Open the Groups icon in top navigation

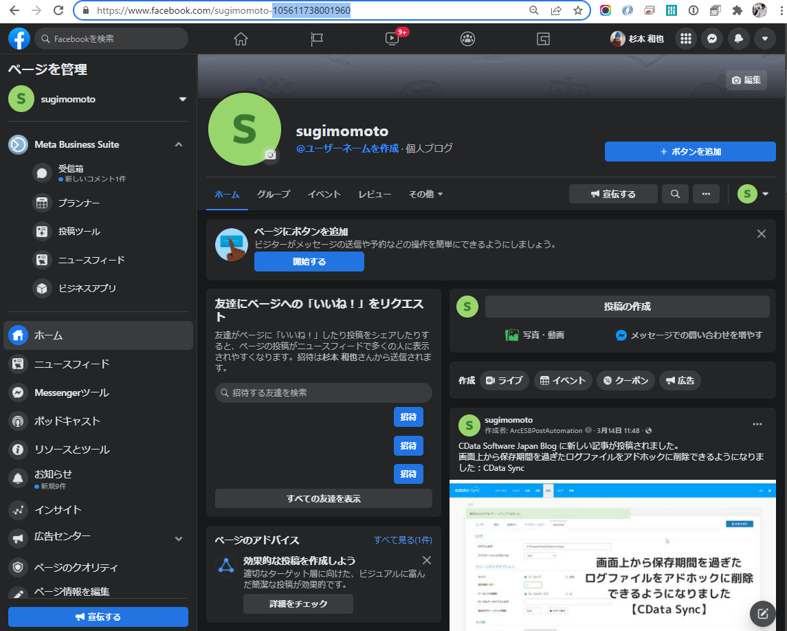468,38
